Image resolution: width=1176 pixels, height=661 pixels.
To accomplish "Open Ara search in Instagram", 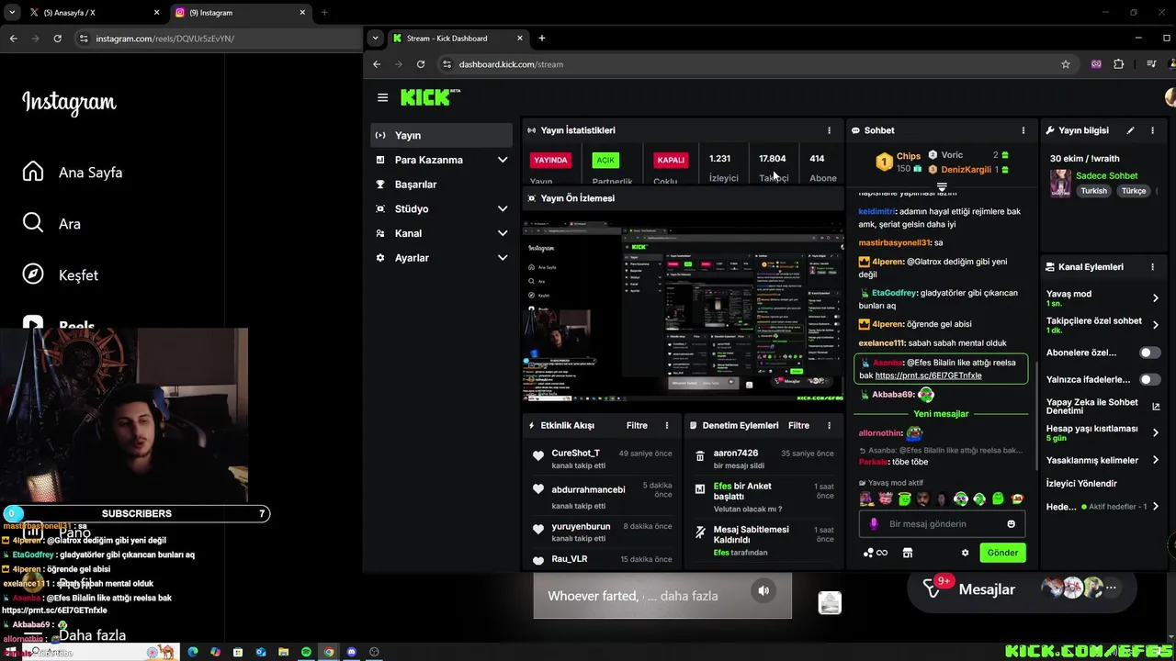I will tap(52, 224).
